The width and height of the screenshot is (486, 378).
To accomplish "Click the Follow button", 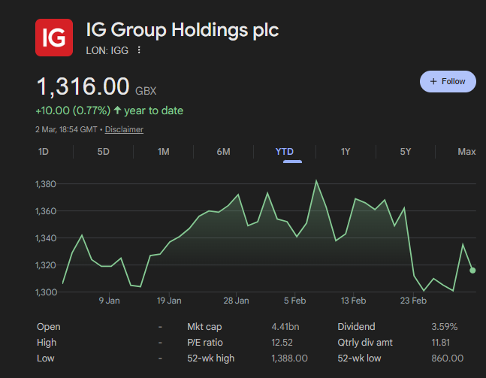I will pyautogui.click(x=448, y=81).
